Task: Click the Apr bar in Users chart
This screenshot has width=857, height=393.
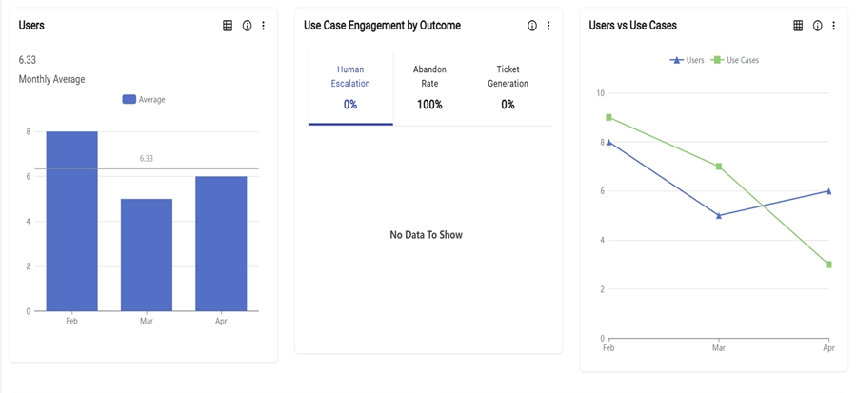Action: [x=221, y=244]
